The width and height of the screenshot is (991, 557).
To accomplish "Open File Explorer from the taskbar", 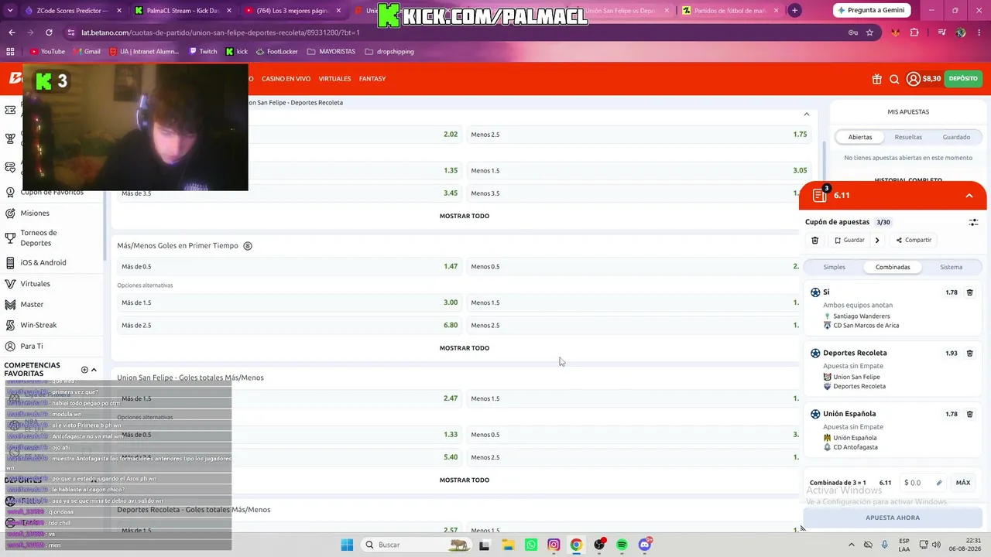I will point(508,545).
